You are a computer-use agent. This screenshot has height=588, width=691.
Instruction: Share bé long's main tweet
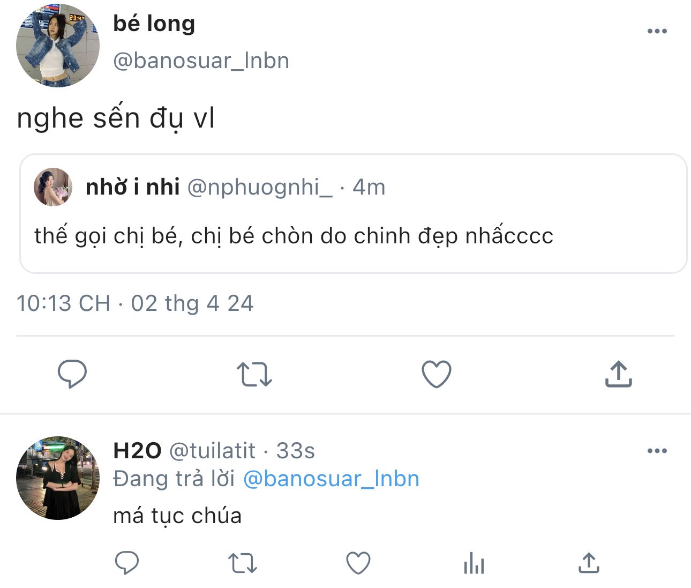click(x=619, y=374)
